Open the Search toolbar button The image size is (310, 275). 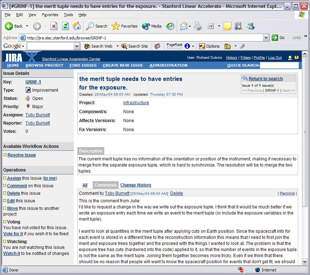[97, 26]
